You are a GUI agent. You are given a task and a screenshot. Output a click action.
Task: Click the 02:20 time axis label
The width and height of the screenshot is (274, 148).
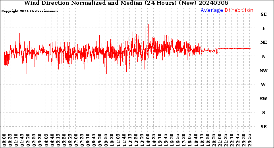tap(28, 140)
